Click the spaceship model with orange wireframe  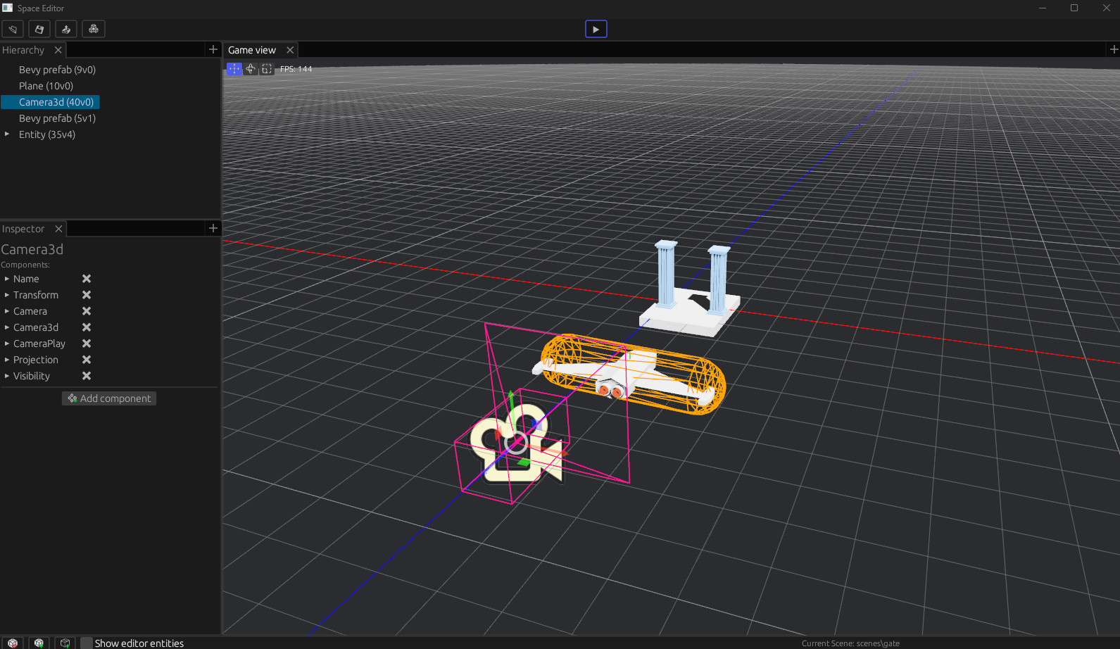[631, 374]
